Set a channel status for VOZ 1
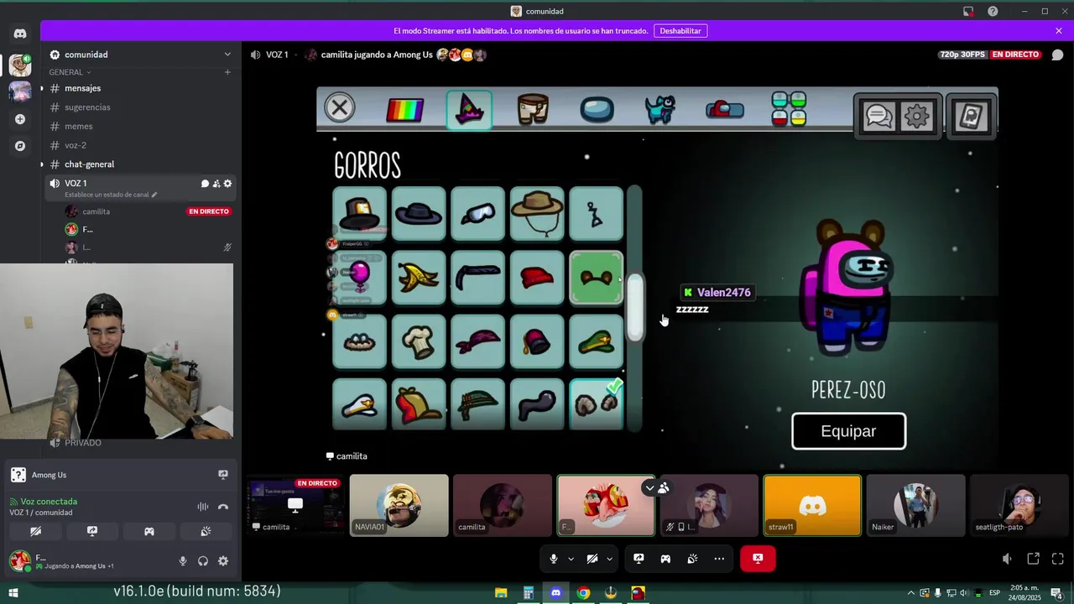 click(x=111, y=195)
